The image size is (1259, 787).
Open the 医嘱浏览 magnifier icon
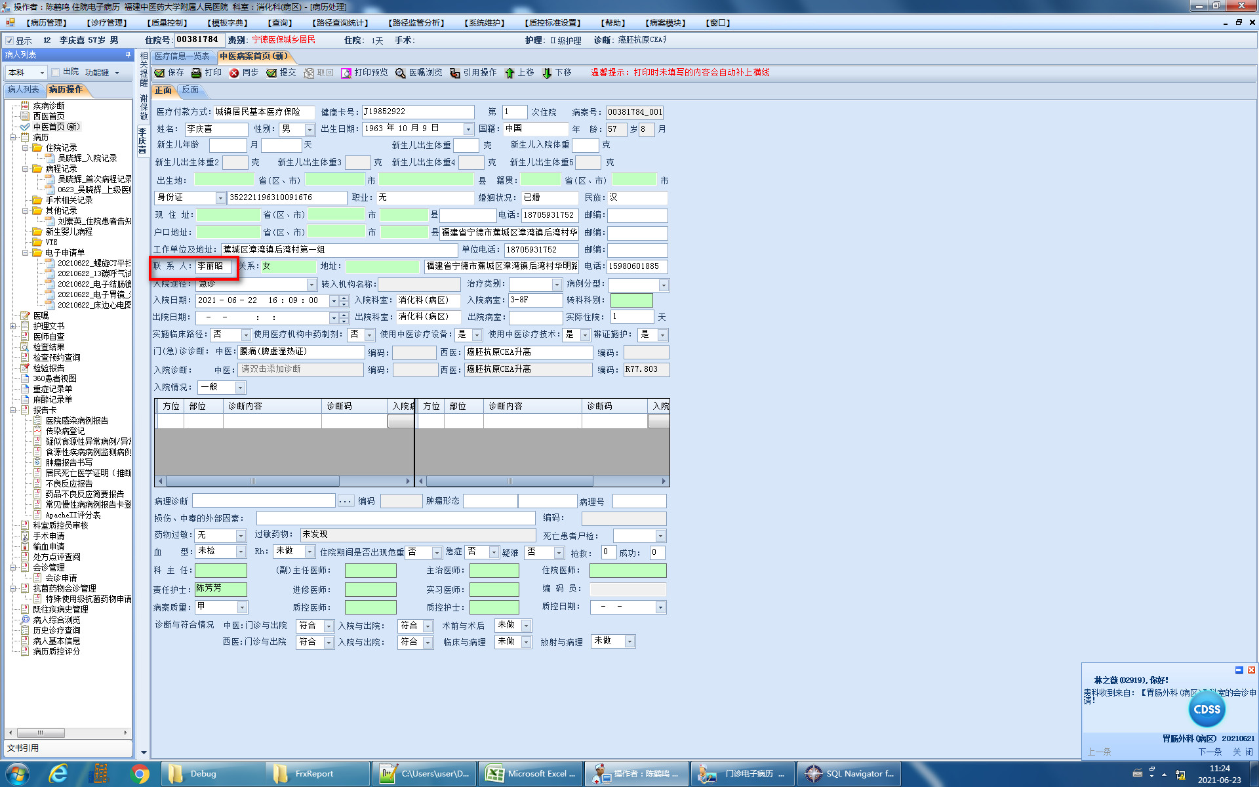401,73
